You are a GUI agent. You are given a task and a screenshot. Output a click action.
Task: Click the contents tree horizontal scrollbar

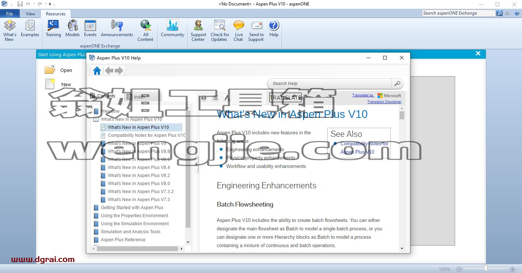[x=138, y=249]
